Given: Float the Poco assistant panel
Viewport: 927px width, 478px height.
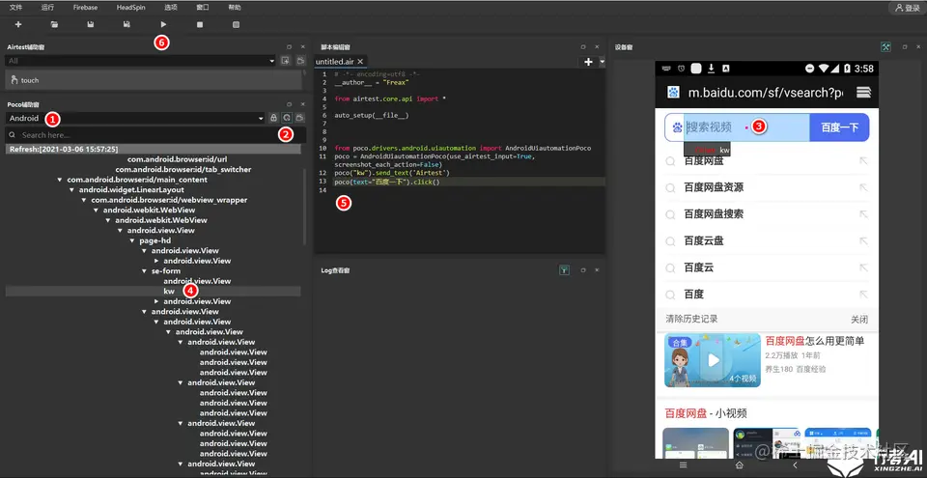Looking at the screenshot, I should (289, 104).
